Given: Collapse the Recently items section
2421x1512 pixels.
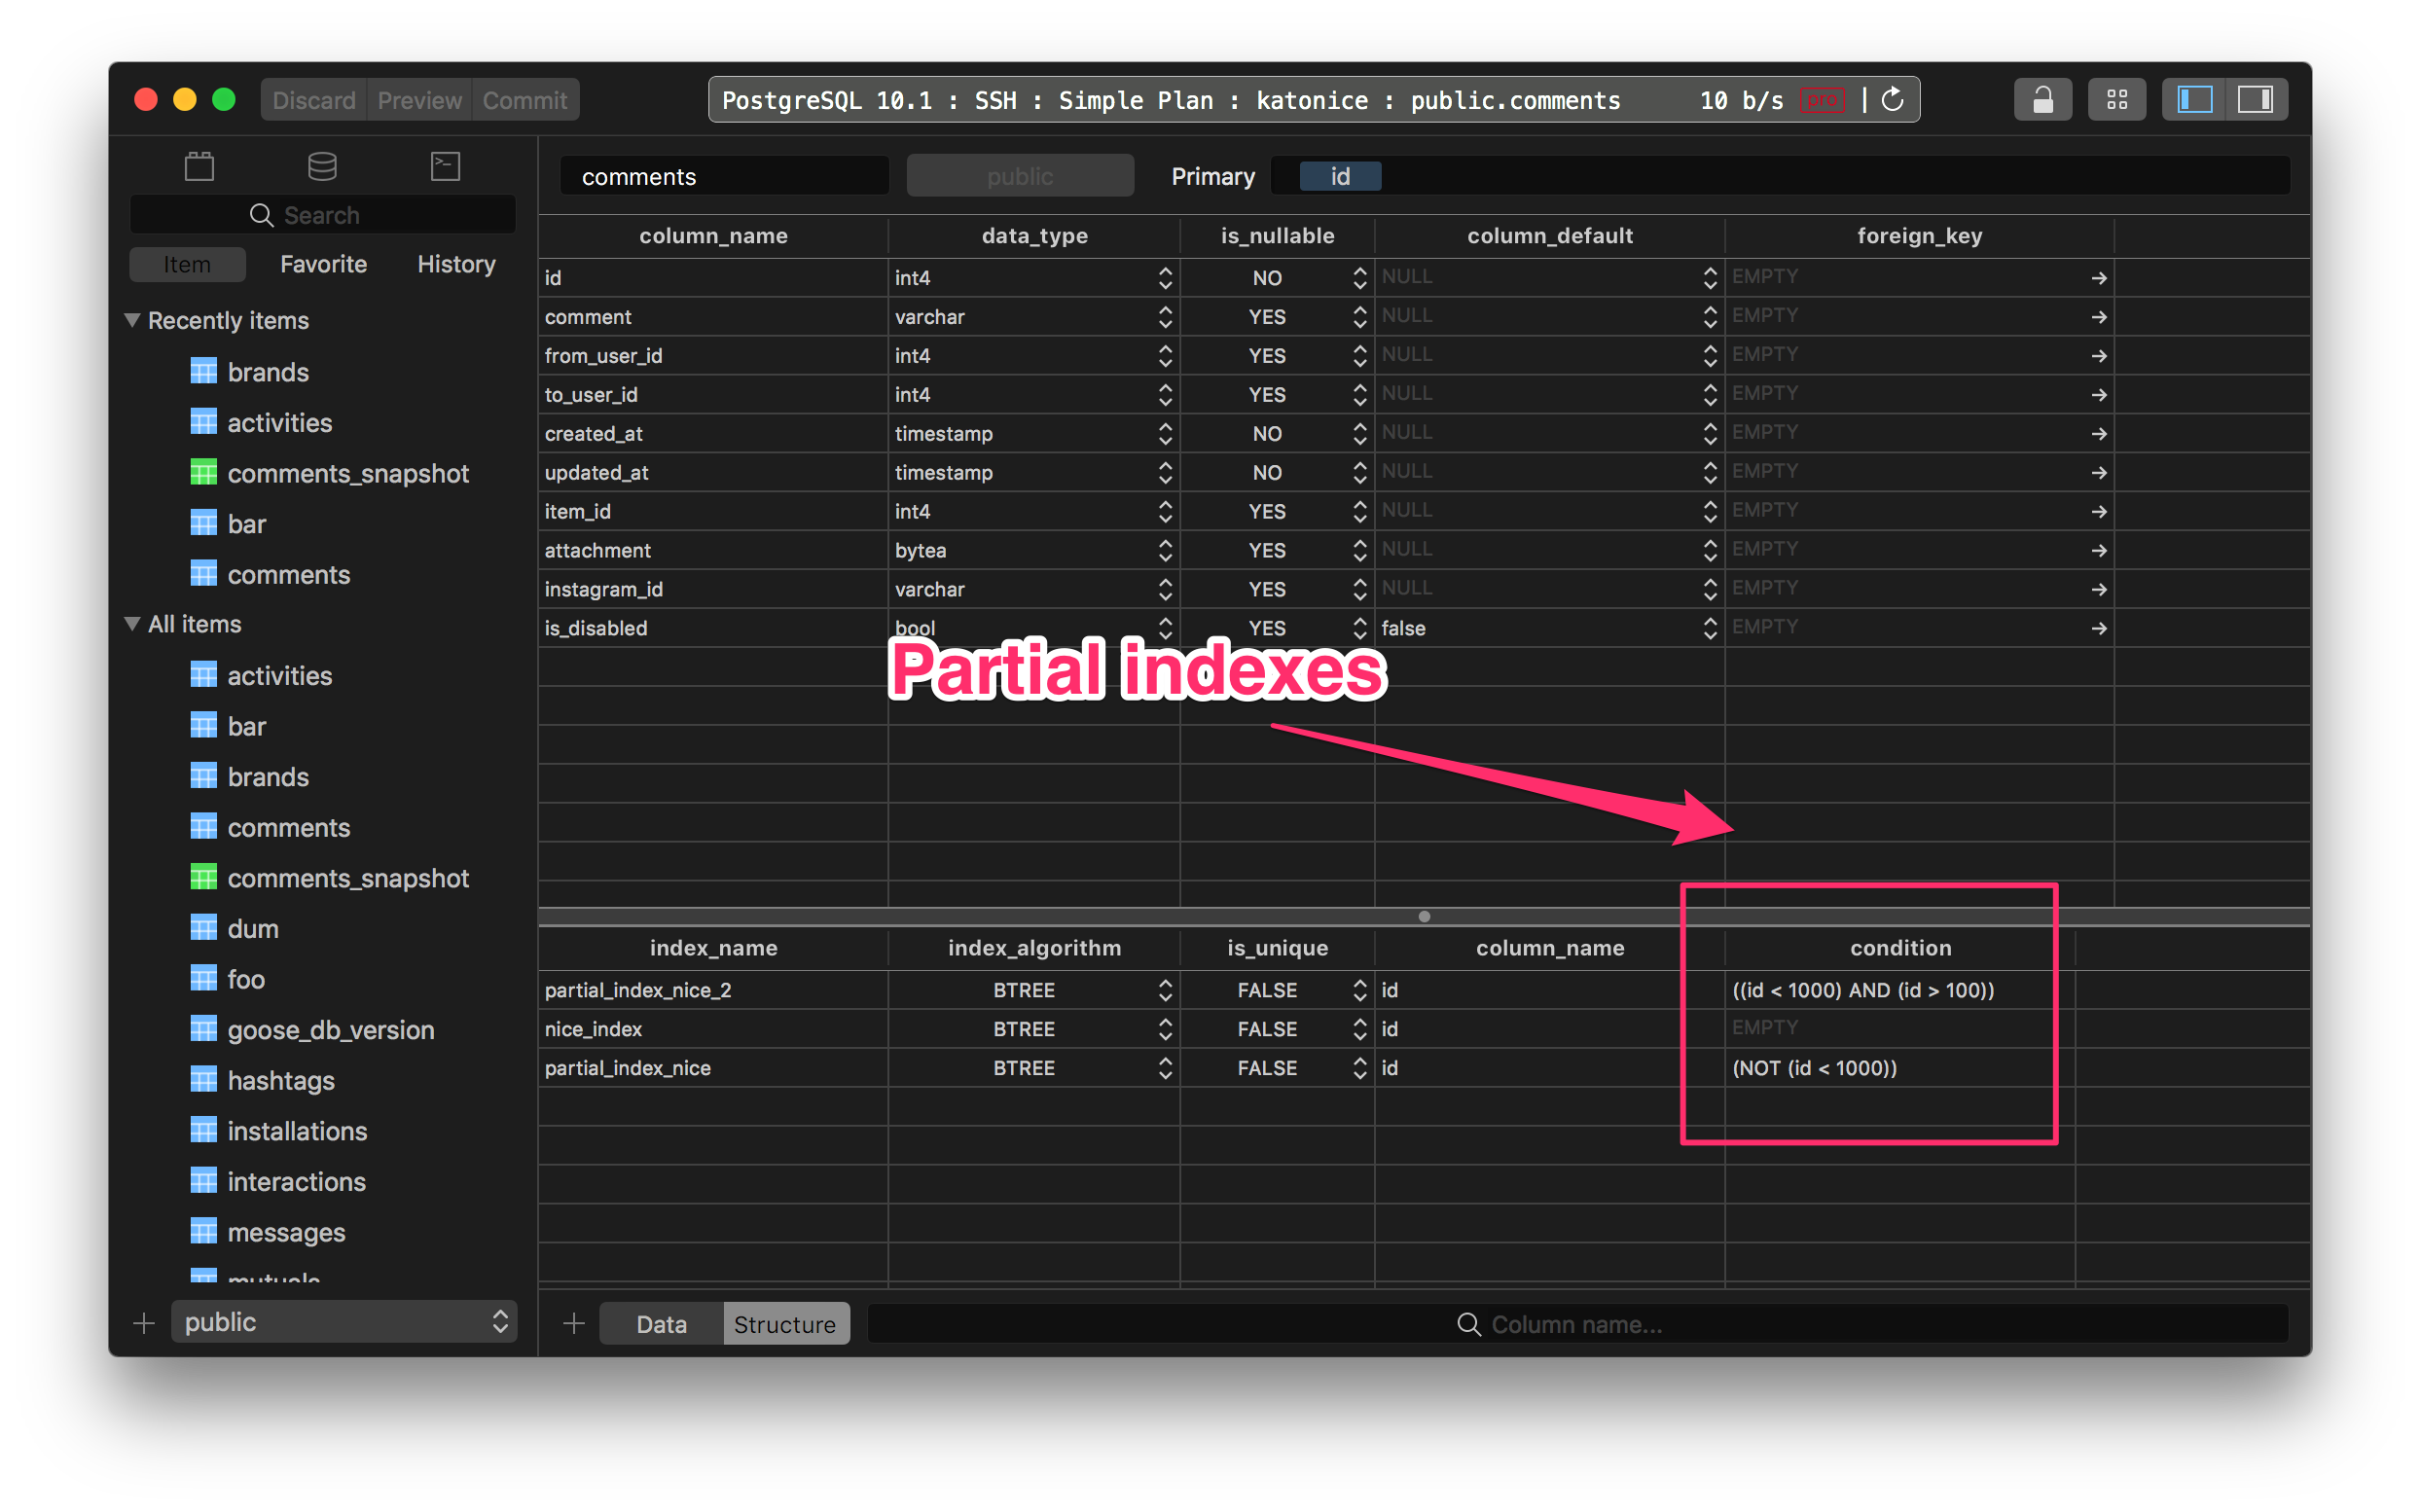Looking at the screenshot, I should (x=131, y=320).
